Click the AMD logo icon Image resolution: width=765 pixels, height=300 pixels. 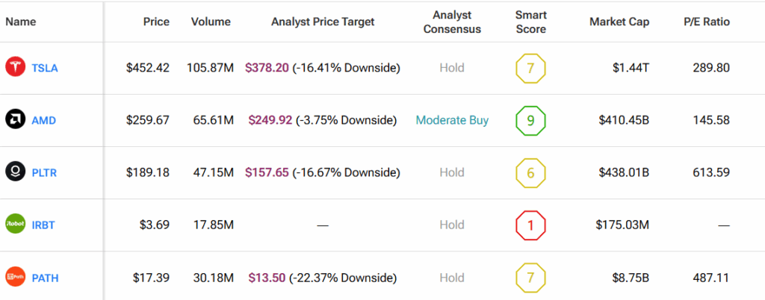point(15,119)
